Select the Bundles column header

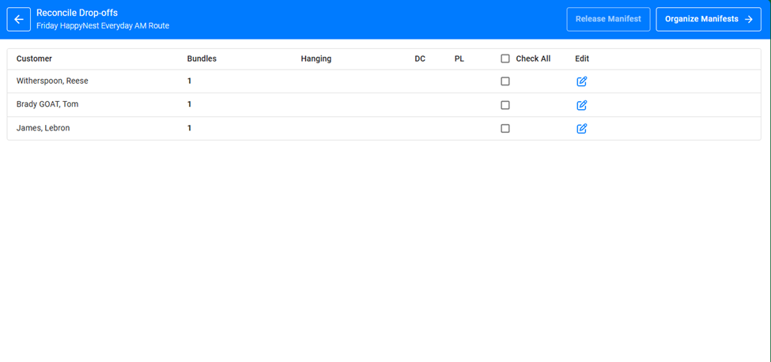click(x=202, y=58)
